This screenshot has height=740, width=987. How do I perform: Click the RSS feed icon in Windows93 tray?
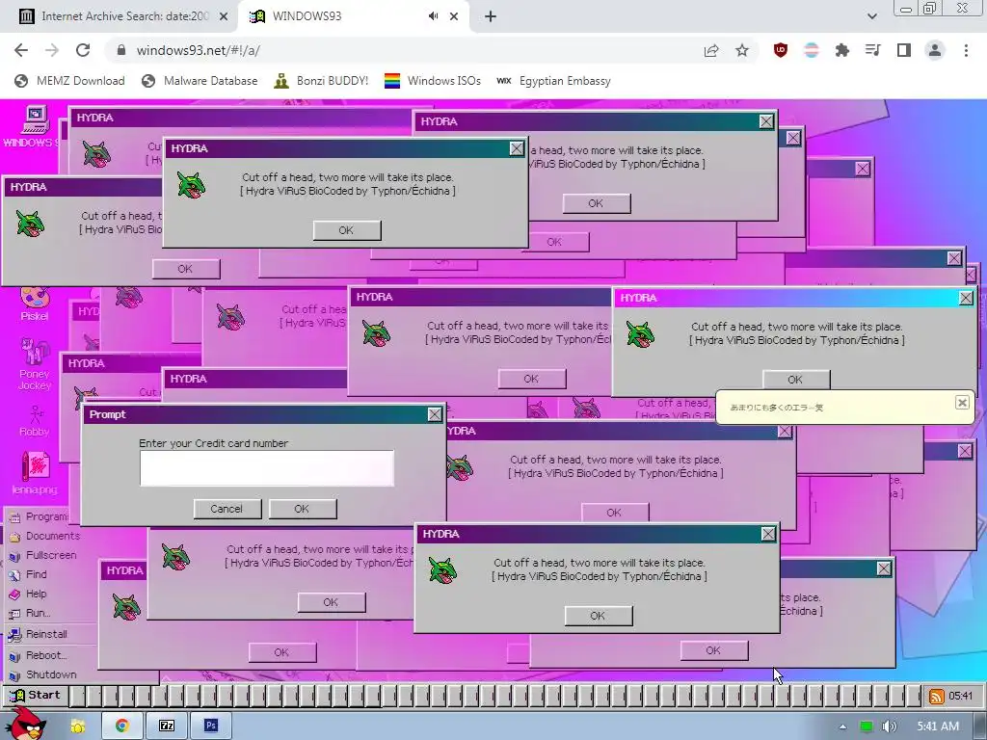[x=937, y=696]
